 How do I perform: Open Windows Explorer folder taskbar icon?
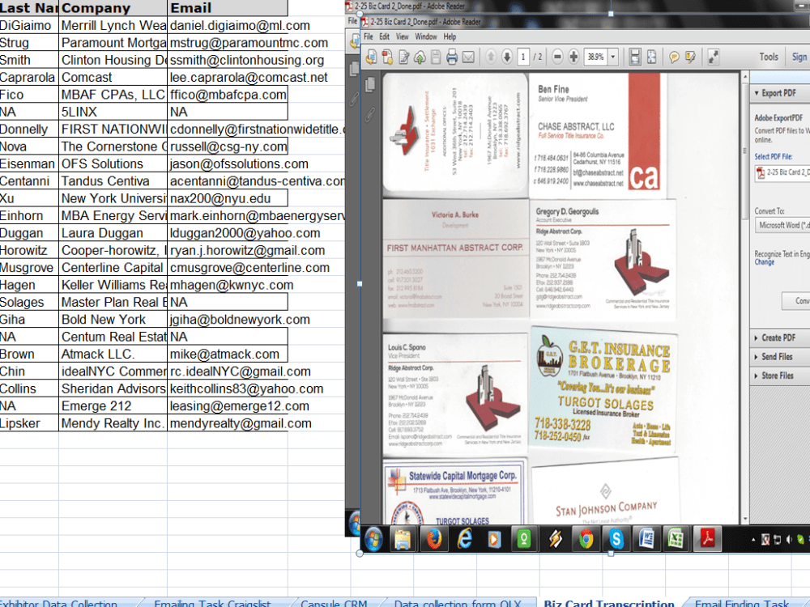(x=403, y=539)
